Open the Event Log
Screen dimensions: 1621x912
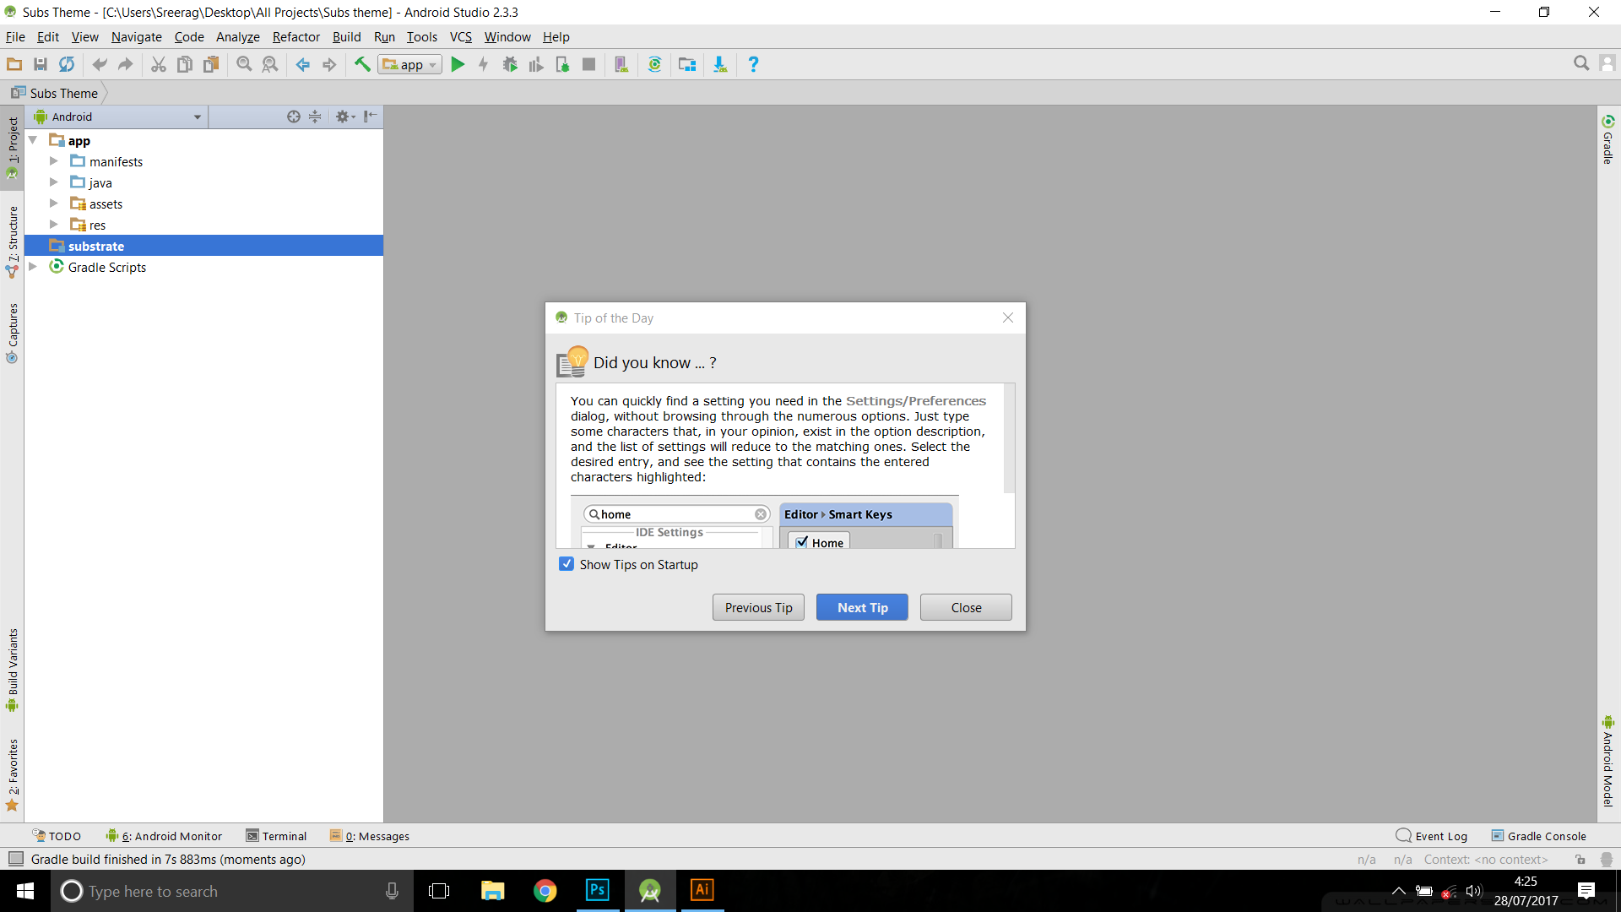pyautogui.click(x=1432, y=836)
